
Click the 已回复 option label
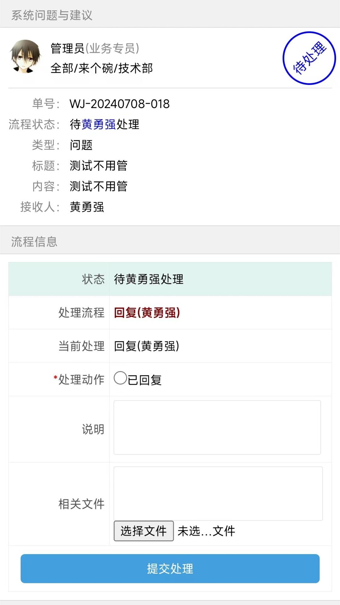[145, 380]
